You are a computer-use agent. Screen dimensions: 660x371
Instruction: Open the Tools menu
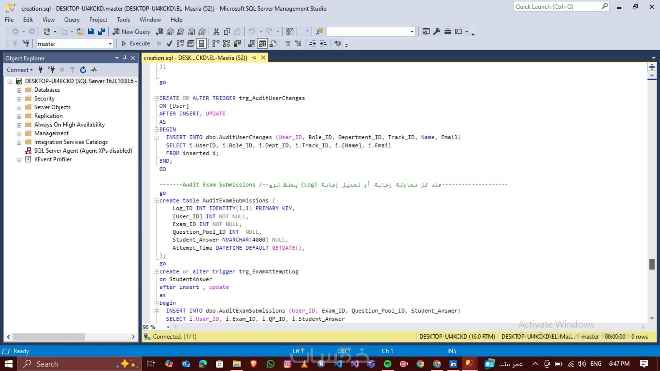point(123,20)
